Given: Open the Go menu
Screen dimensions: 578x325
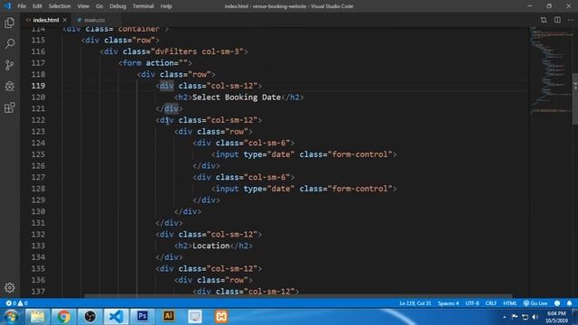Looking at the screenshot, I should pos(99,6).
